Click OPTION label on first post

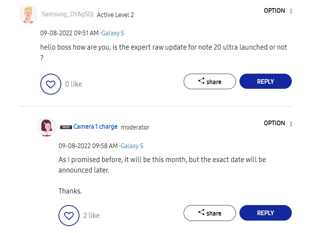click(274, 11)
